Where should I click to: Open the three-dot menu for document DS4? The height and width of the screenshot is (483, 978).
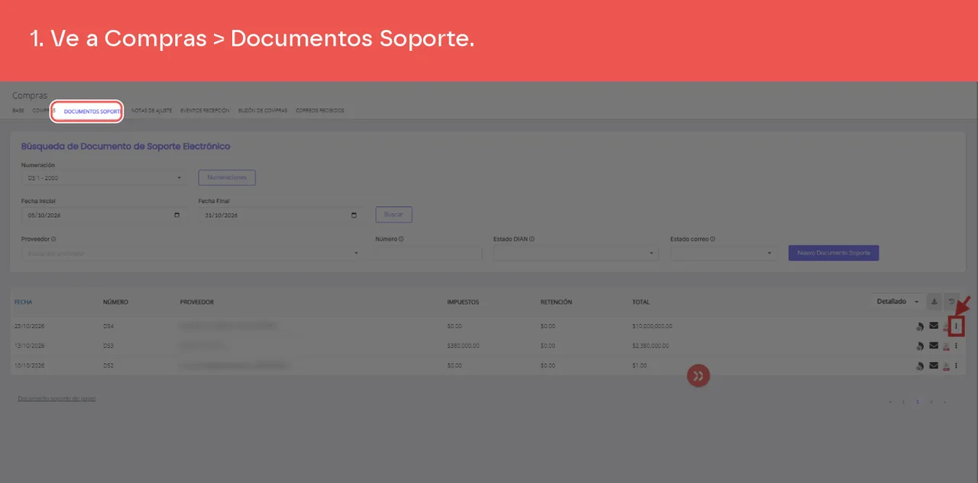point(956,326)
